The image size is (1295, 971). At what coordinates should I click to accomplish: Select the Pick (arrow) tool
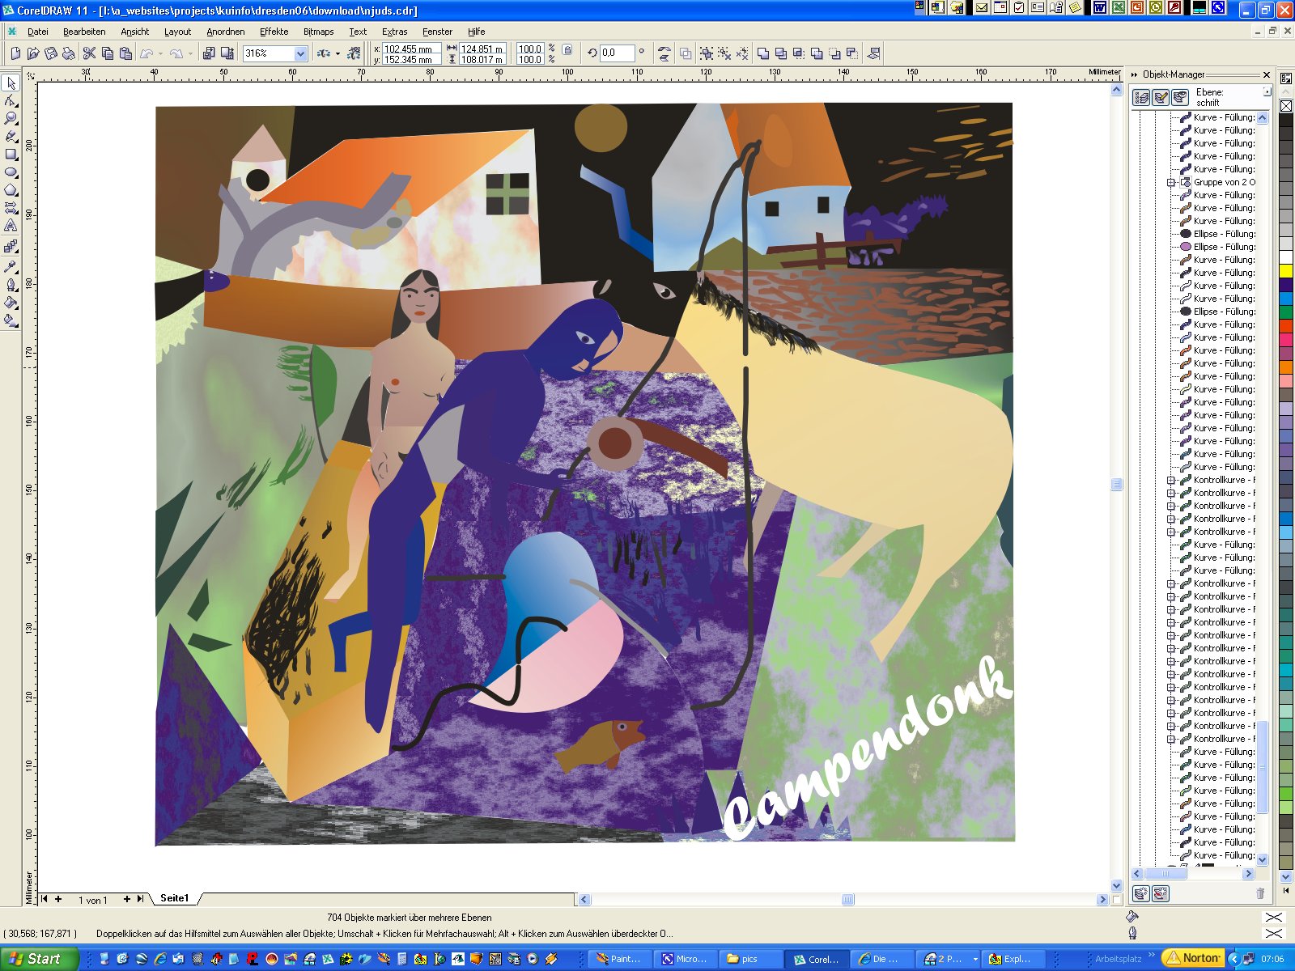click(11, 83)
